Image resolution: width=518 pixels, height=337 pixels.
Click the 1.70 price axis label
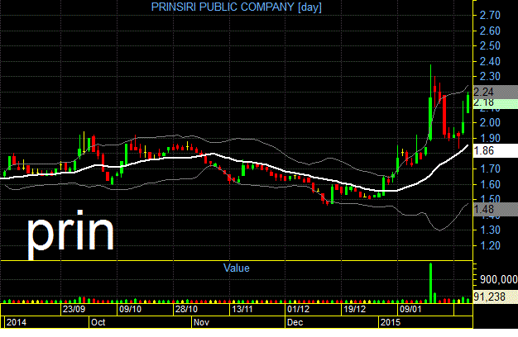pos(490,168)
